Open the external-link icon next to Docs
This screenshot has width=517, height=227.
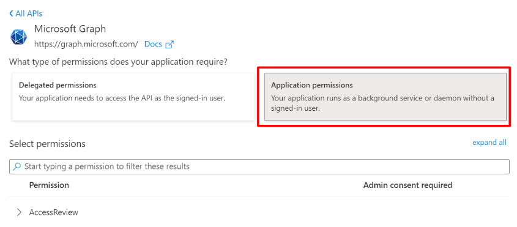click(x=169, y=44)
